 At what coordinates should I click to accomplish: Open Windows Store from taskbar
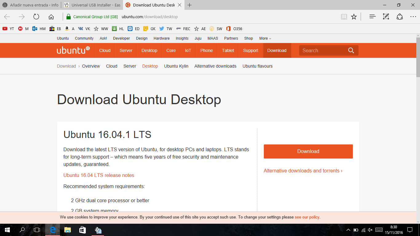(82, 230)
